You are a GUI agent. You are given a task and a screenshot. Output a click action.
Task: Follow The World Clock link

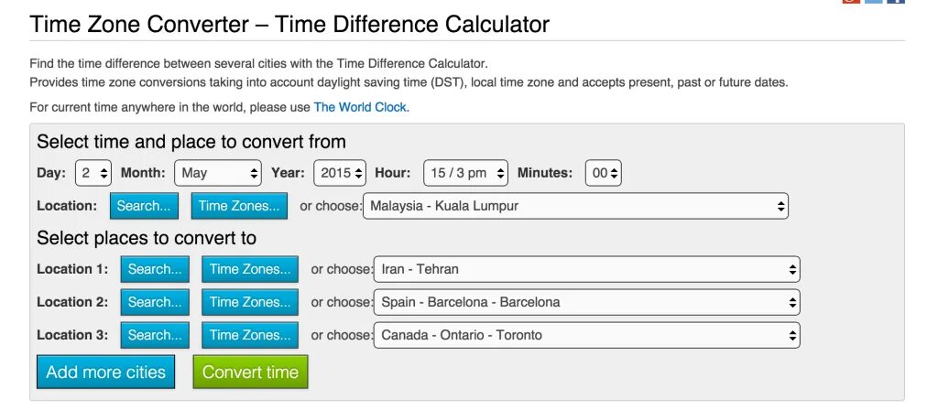(361, 107)
